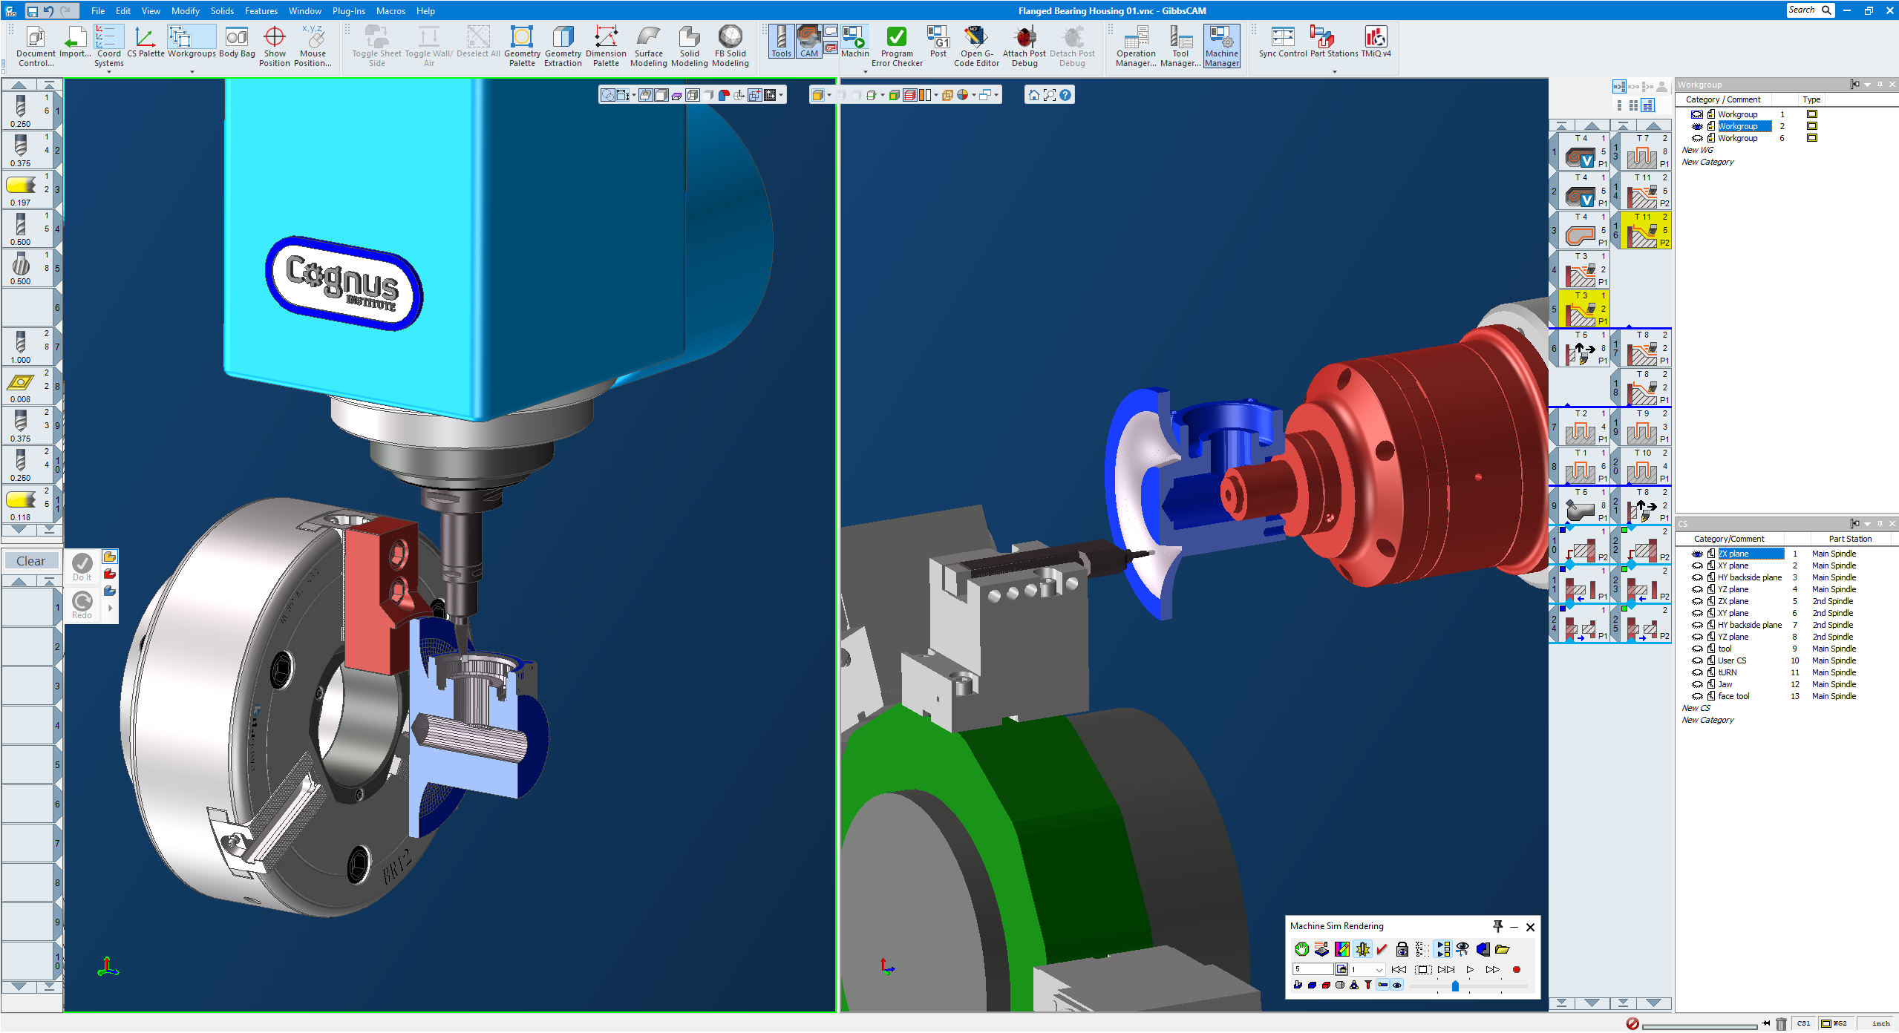Open the Modify menu
This screenshot has height=1033, width=1899.
[185, 10]
